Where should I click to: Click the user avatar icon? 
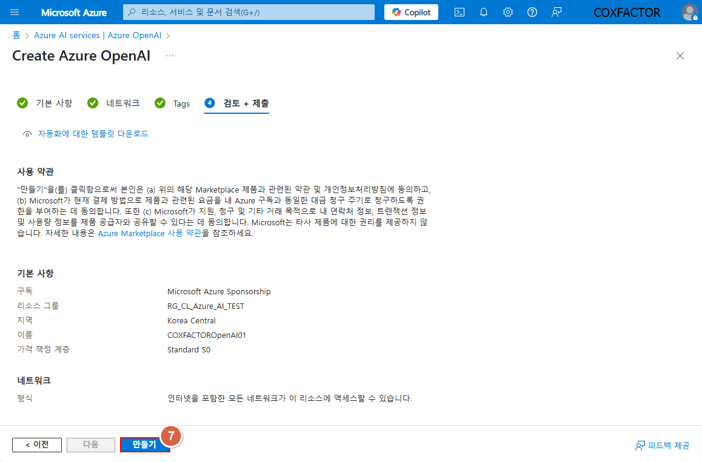690,12
